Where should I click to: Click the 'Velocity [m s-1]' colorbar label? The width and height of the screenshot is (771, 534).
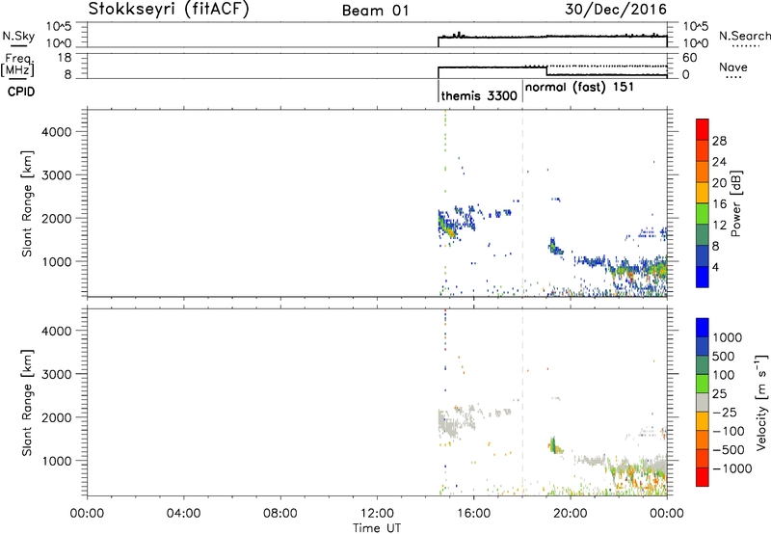pyautogui.click(x=761, y=402)
